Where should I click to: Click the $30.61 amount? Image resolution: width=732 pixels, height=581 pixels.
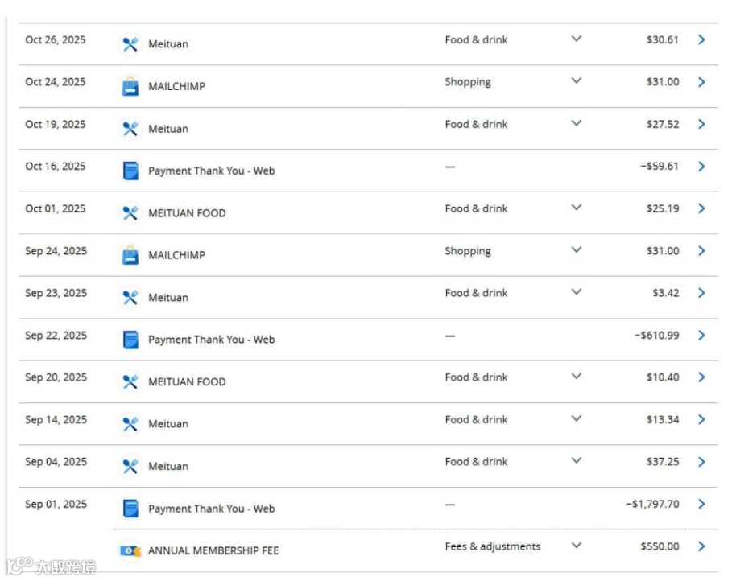(x=662, y=40)
